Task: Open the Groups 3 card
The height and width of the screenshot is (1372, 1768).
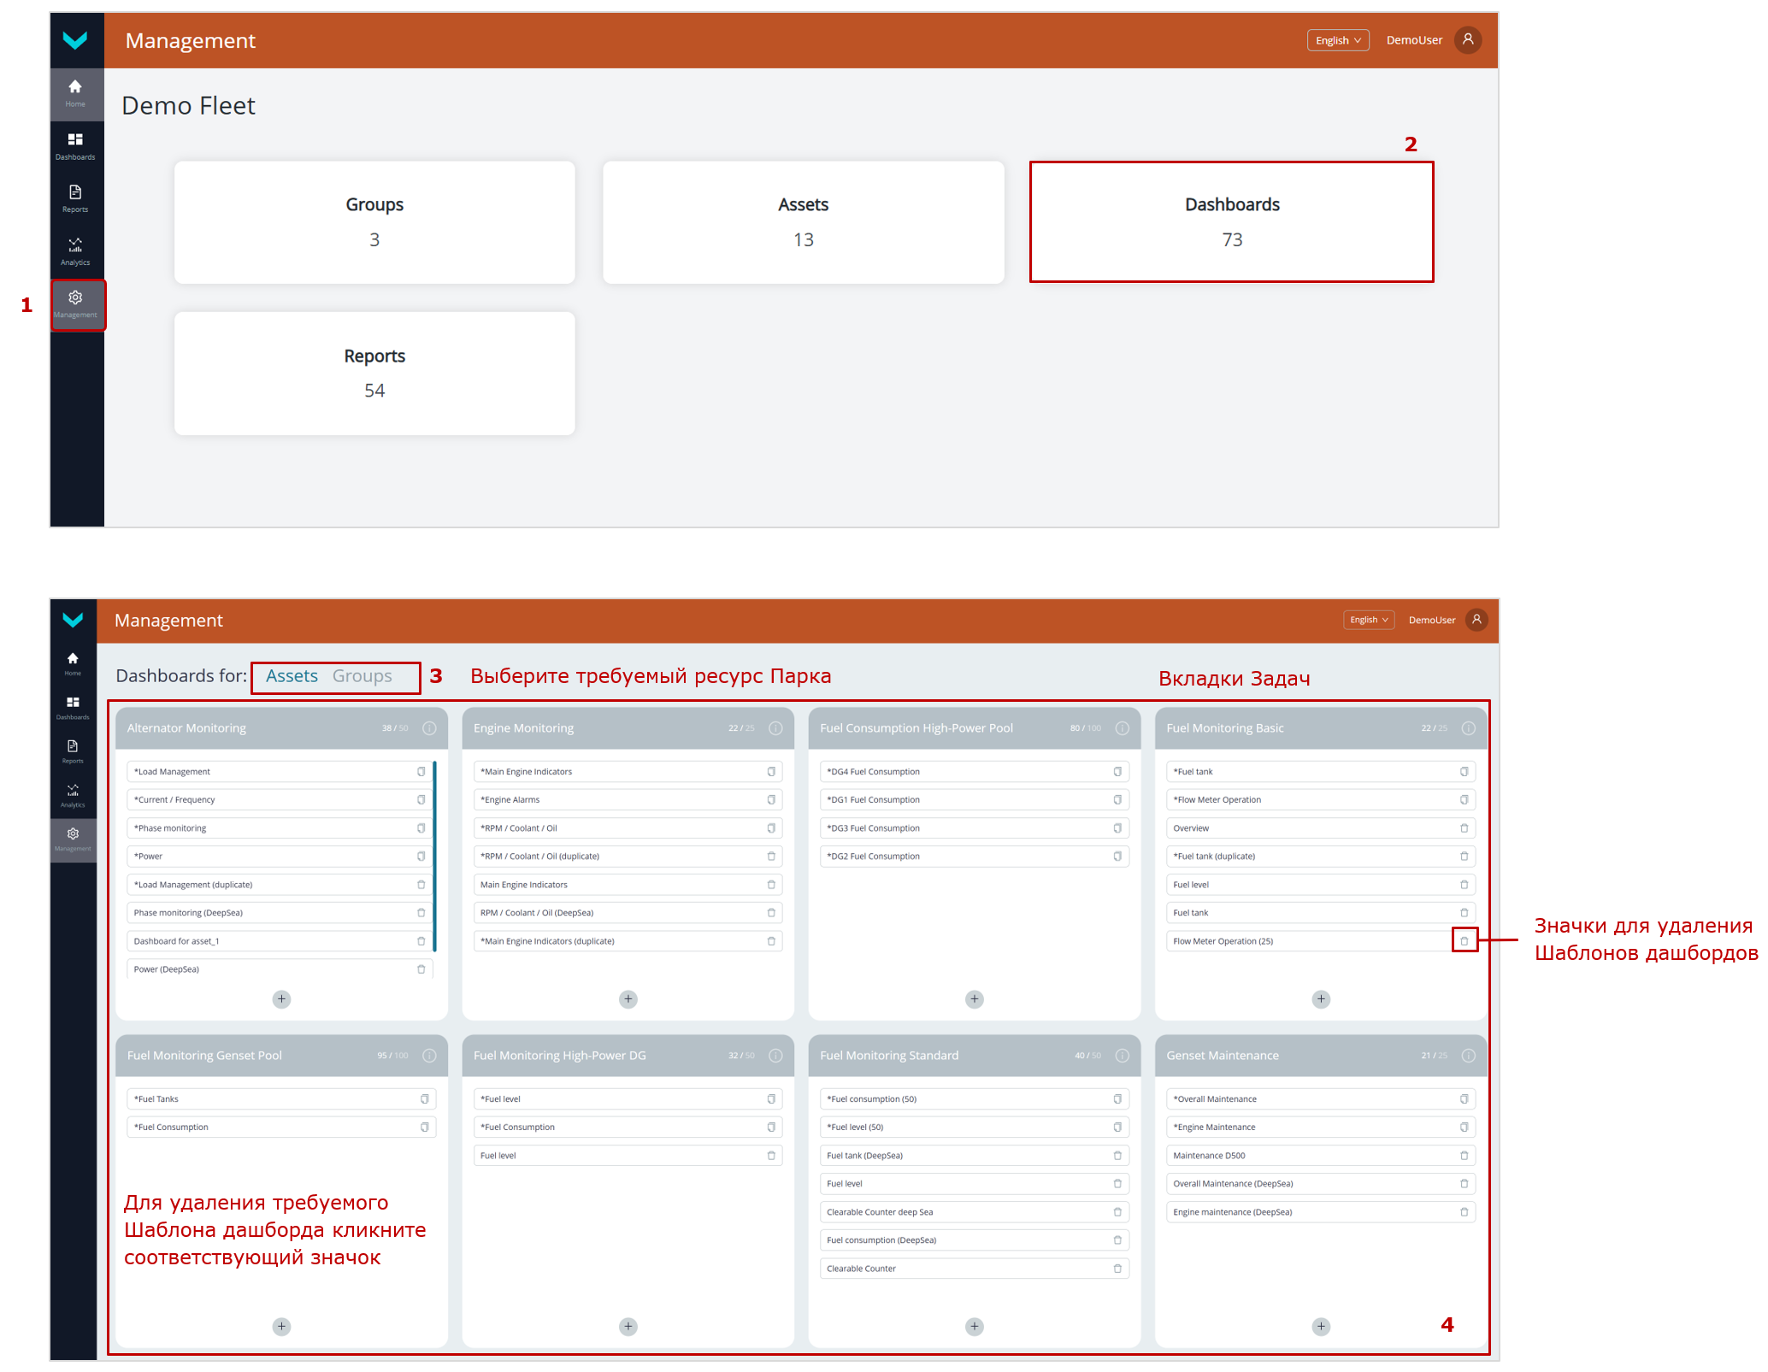Action: click(x=374, y=221)
